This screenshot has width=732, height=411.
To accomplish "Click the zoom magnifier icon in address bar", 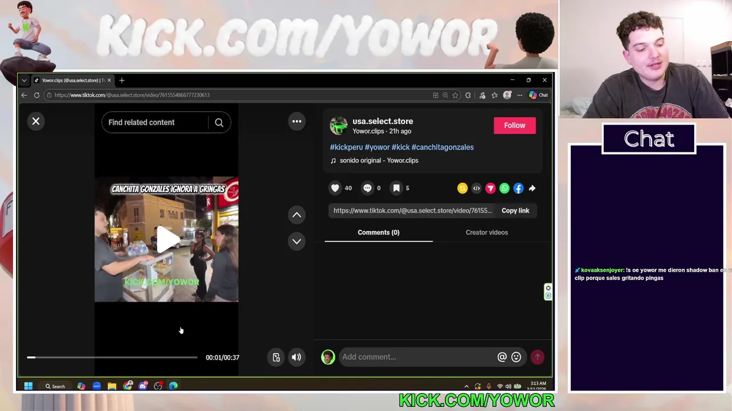I will coord(445,95).
